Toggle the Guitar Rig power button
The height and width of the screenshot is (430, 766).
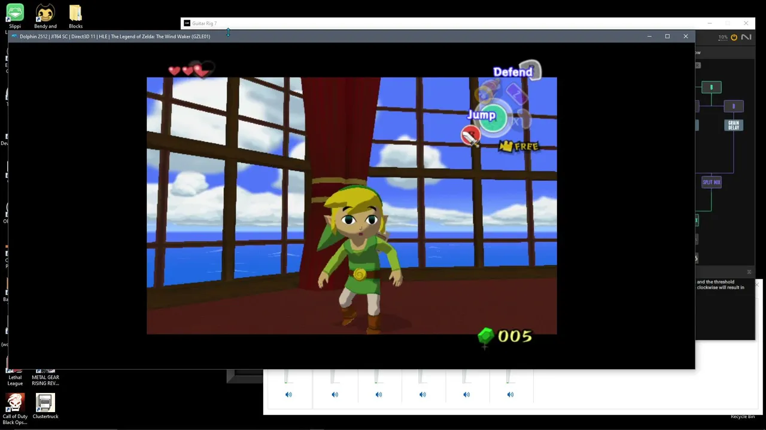(x=734, y=37)
